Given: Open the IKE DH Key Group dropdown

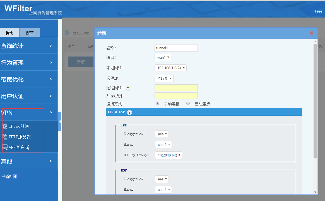Looking at the screenshot, I should coord(168,155).
